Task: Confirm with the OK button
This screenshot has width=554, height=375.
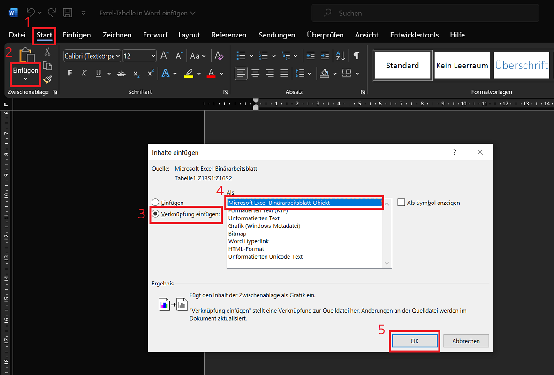Action: click(x=414, y=341)
